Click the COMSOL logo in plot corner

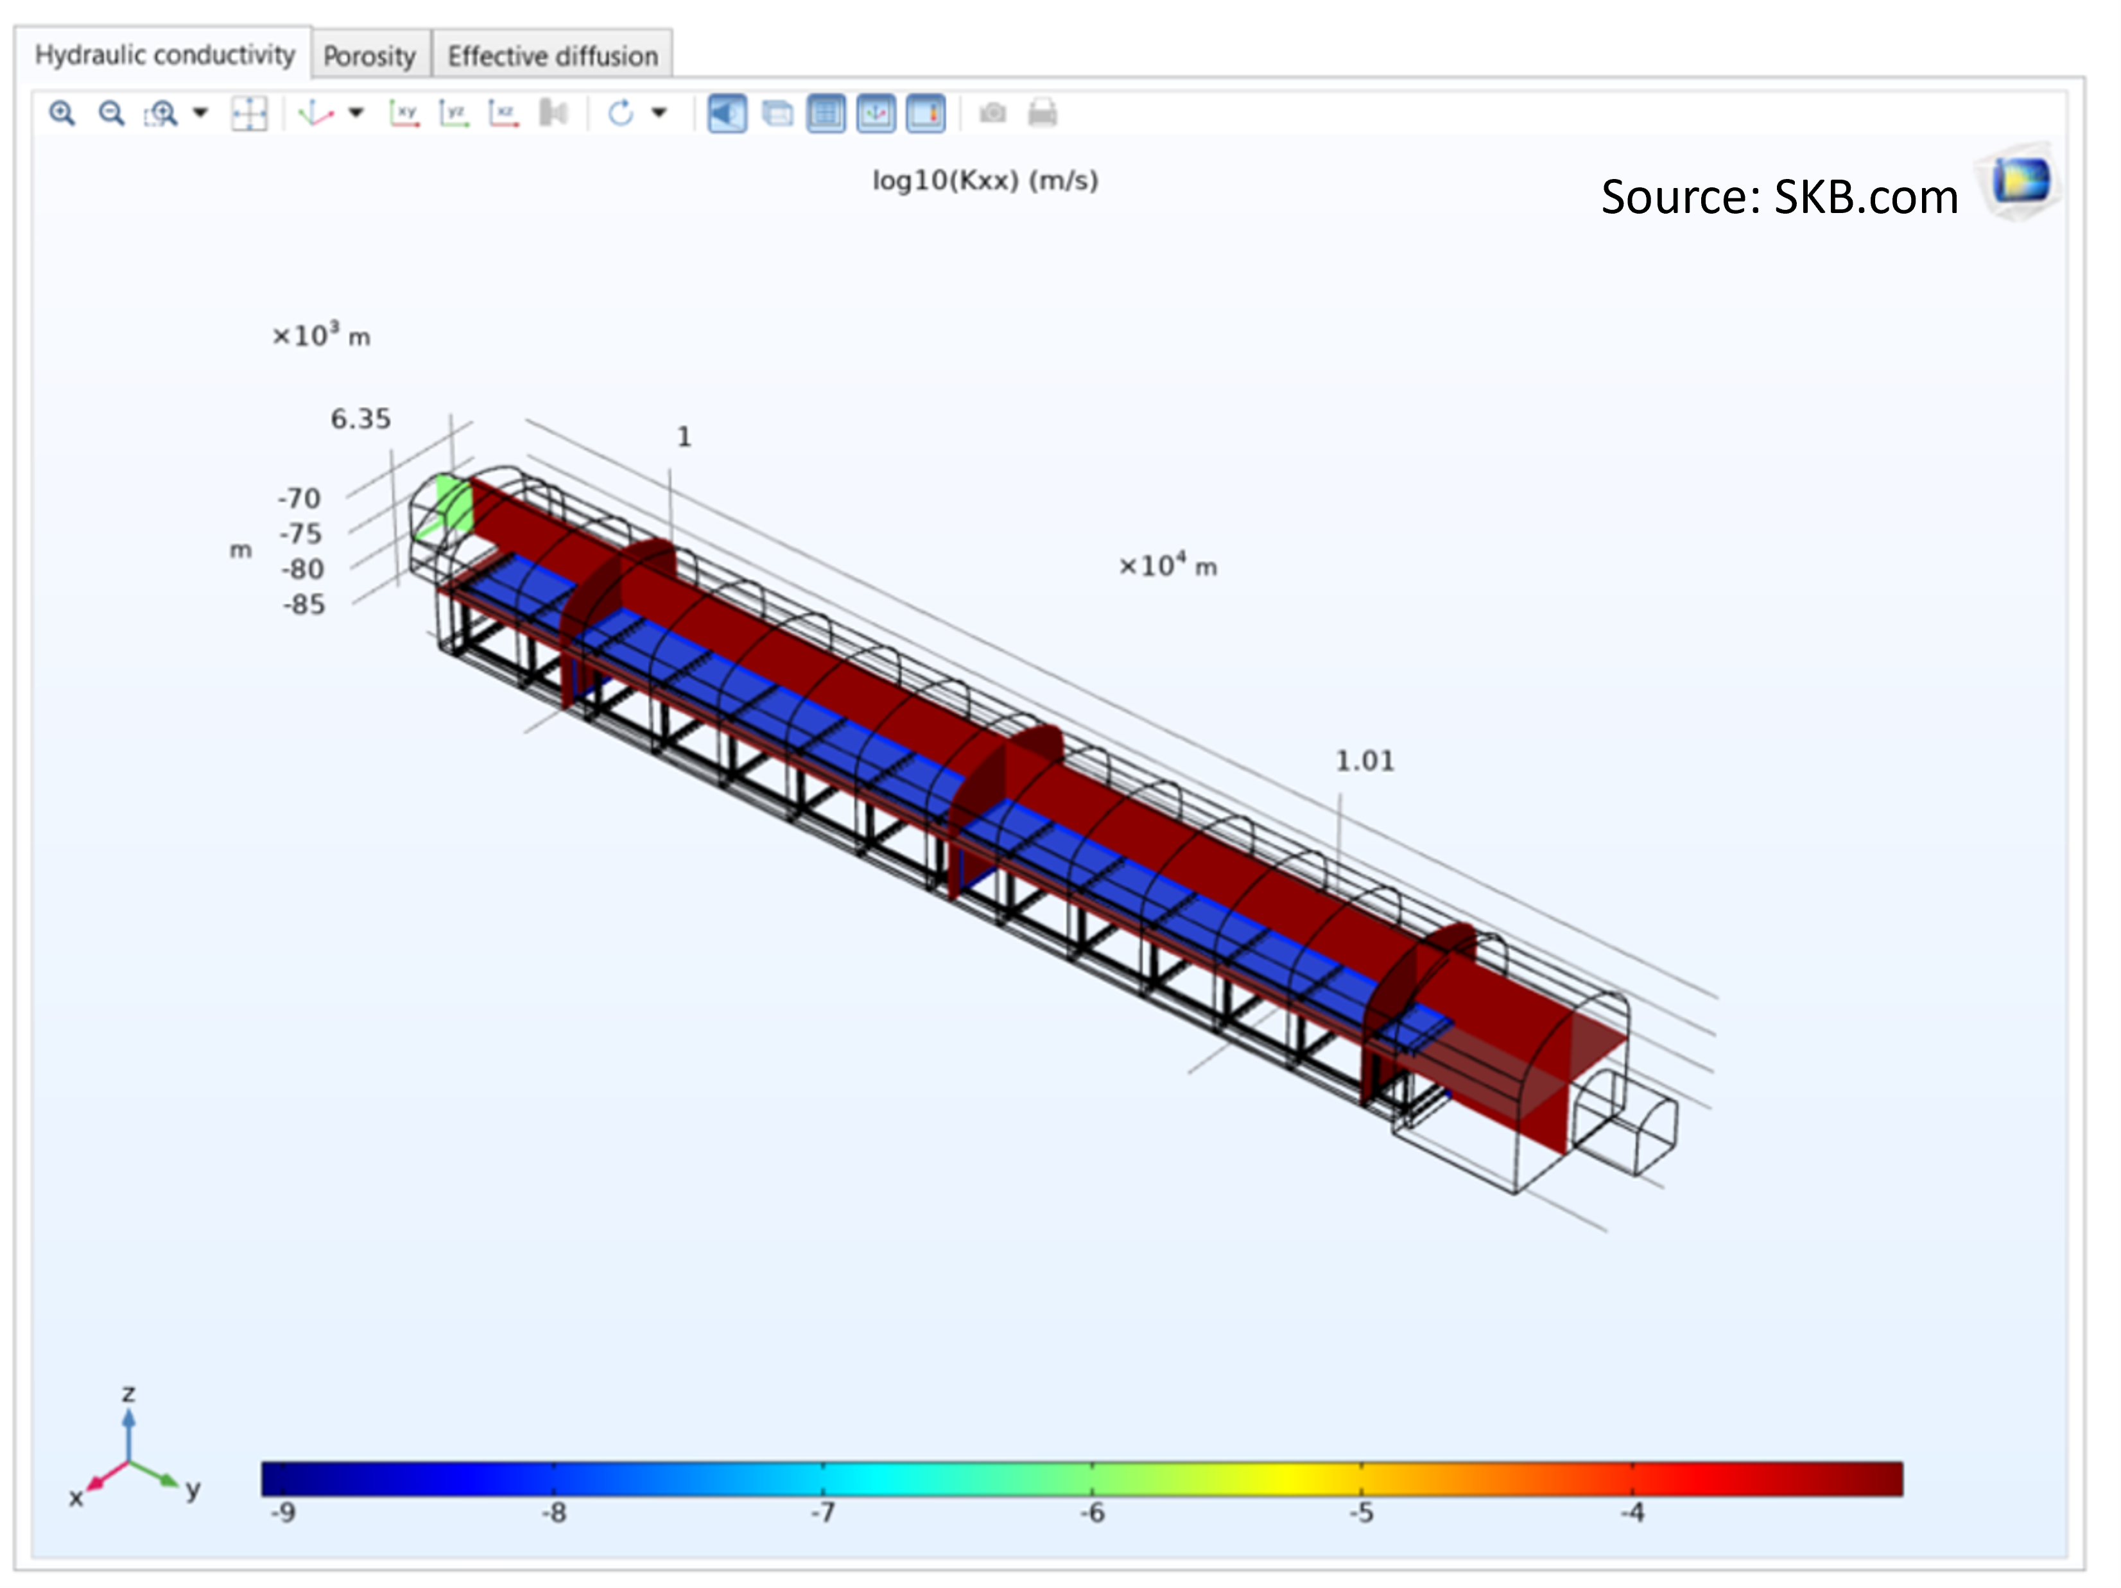click(x=2020, y=181)
